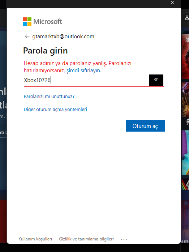Follow the şimdi sıfırlayın reset link

(x=84, y=71)
